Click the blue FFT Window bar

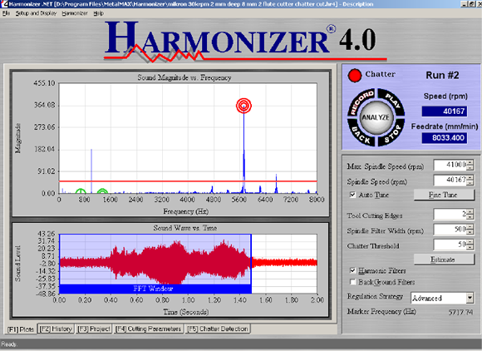(155, 289)
